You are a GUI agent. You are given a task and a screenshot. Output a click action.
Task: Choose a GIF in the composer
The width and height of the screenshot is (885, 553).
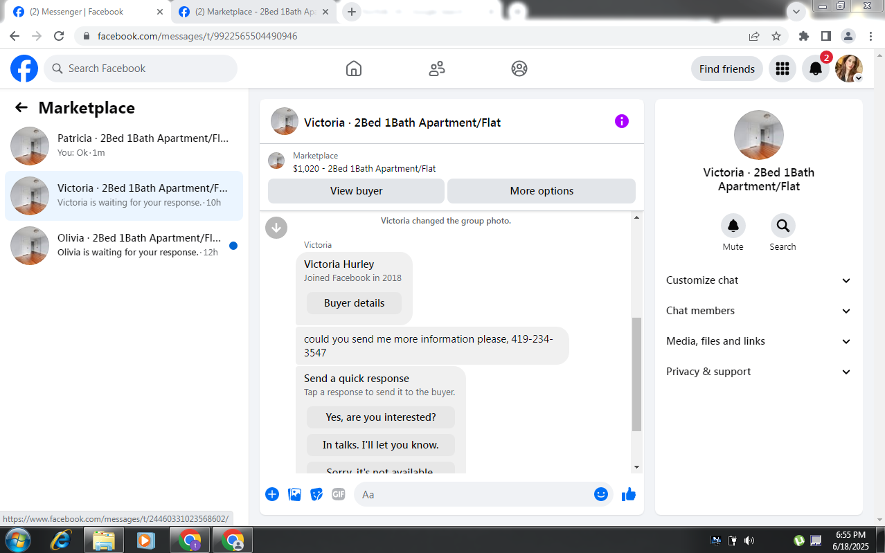coord(339,494)
